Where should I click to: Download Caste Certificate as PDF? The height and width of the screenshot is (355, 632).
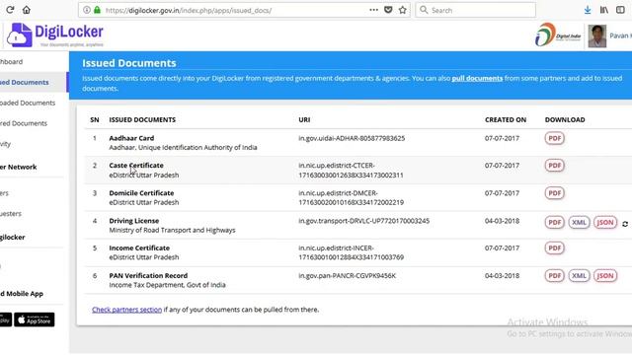[554, 166]
